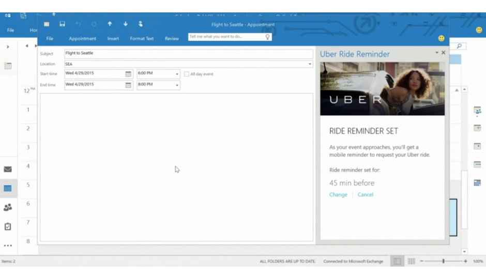Open the File tab in main Outlook window
Viewport: 486px width, 279px height.
click(x=10, y=30)
